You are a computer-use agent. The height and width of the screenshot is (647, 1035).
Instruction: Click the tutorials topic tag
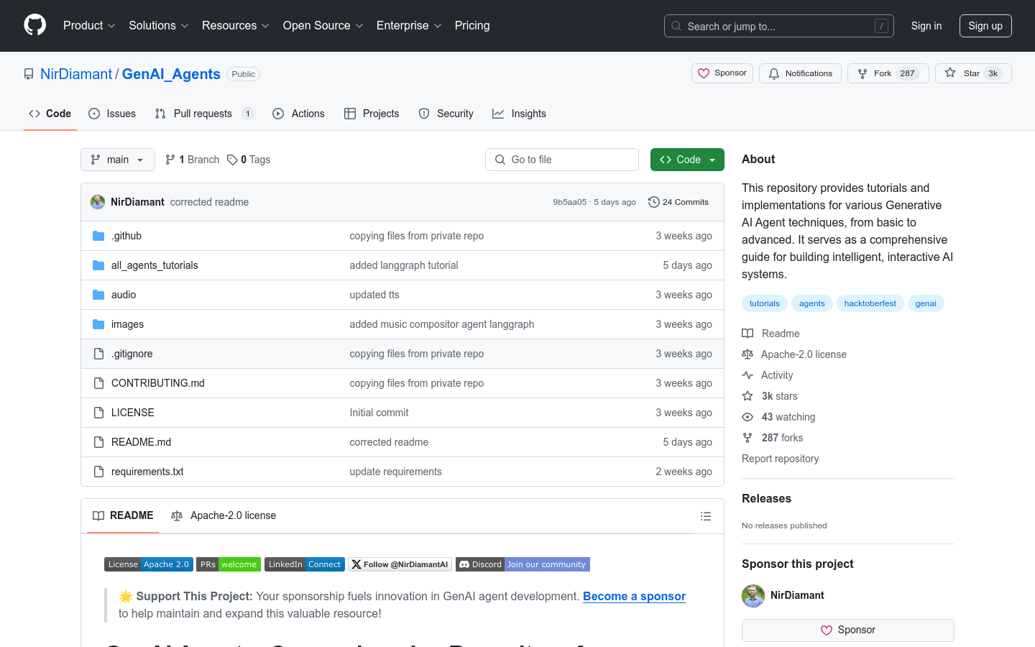coord(765,303)
